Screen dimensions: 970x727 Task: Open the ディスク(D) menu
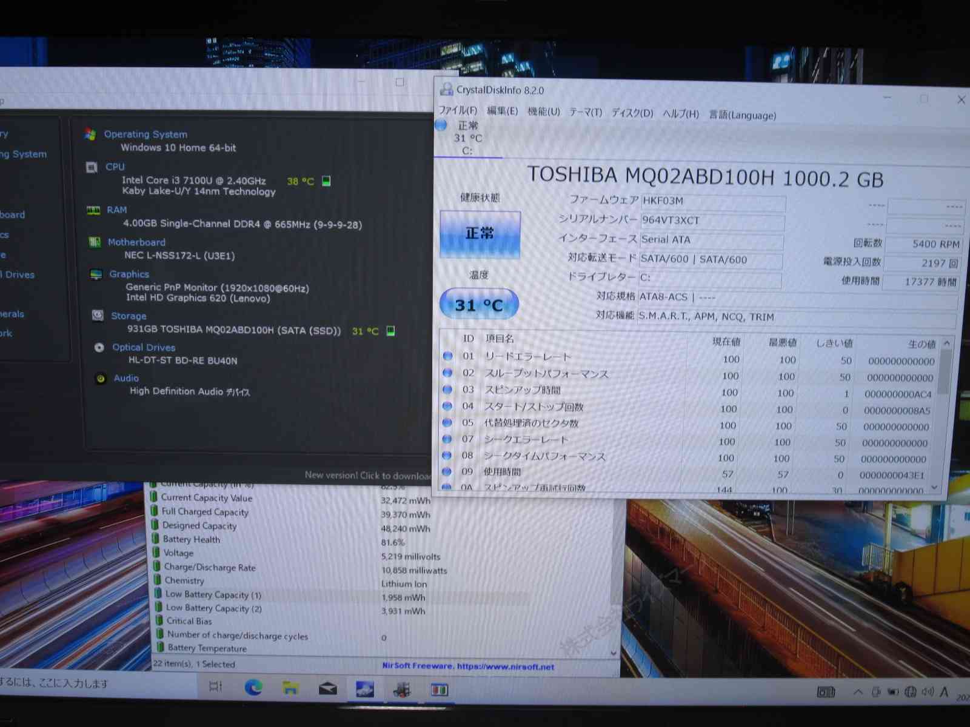pyautogui.click(x=632, y=113)
